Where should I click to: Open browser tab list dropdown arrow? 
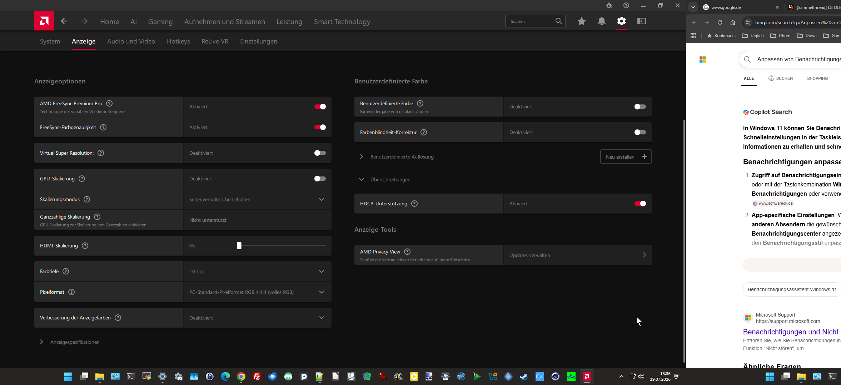pyautogui.click(x=693, y=7)
